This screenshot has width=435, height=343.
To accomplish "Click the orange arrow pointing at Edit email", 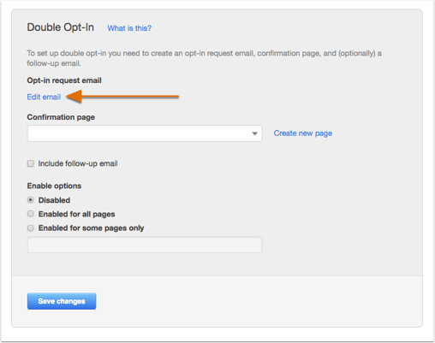I will click(x=122, y=97).
